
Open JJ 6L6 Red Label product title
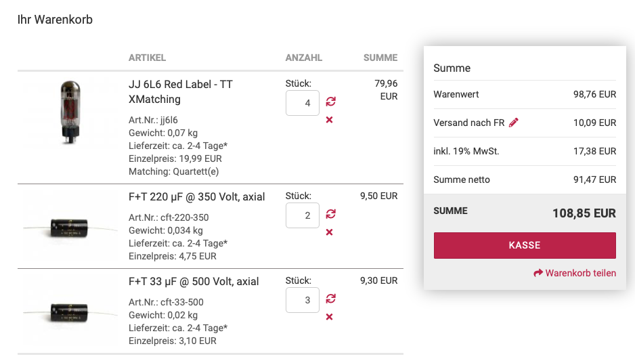point(181,91)
